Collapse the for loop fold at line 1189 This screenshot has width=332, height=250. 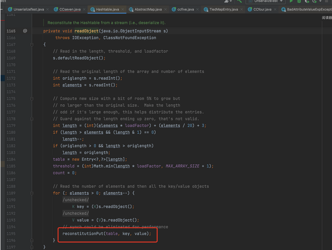tap(32, 193)
